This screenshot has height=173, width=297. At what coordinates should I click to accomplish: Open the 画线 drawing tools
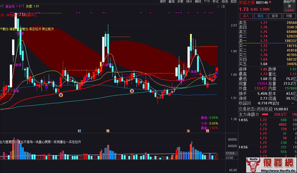[198, 2]
